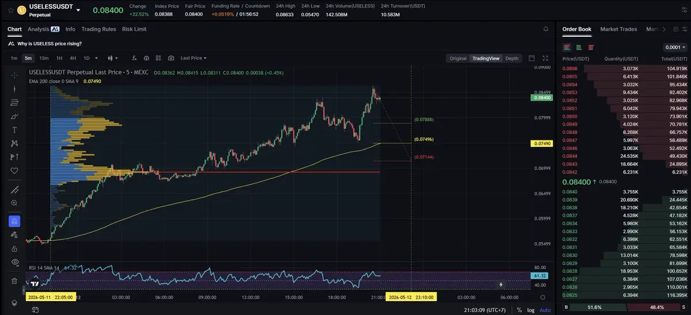Click the price alert bell icon

545,29
